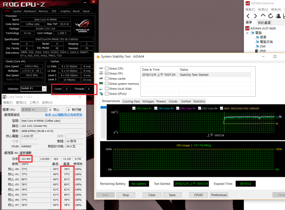Switch to the SPD tab in CPU-Z

click(x=54, y=11)
